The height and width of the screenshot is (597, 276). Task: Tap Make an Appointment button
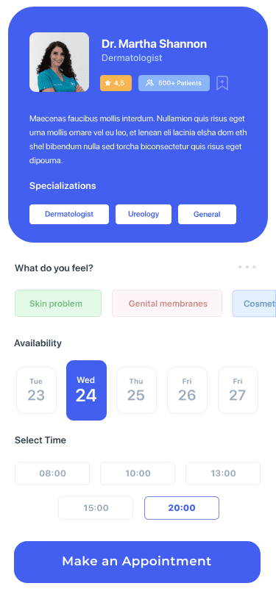[137, 562]
